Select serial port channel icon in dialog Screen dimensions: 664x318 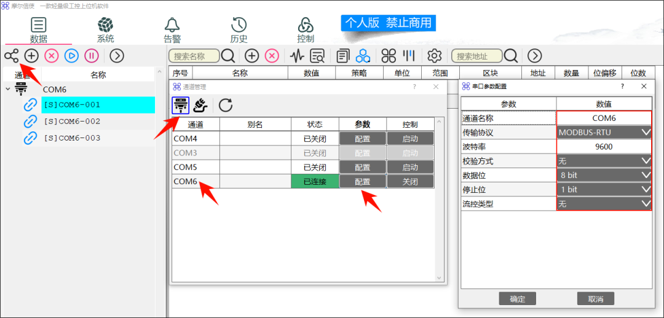[x=181, y=105]
